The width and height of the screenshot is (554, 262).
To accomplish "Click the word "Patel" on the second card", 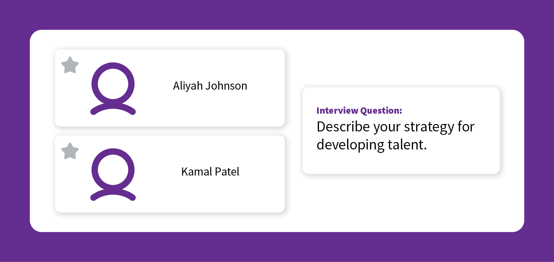I will pos(227,172).
